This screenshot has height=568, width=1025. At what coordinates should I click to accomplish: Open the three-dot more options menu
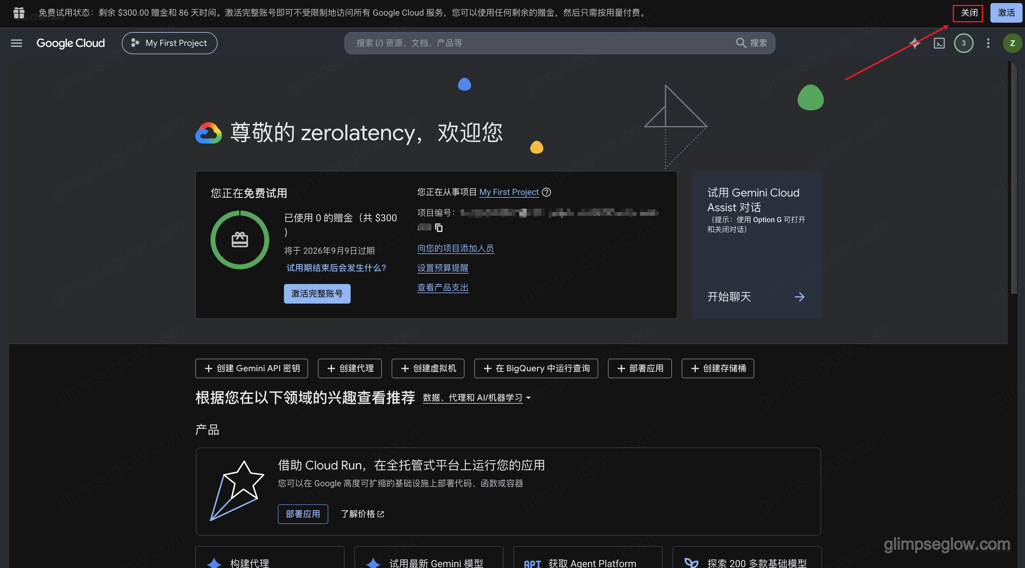click(988, 43)
